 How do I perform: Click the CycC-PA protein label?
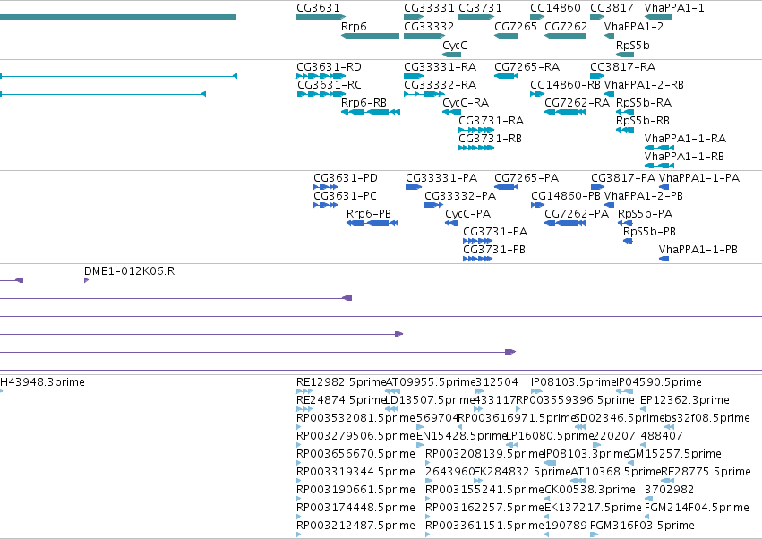[468, 213]
